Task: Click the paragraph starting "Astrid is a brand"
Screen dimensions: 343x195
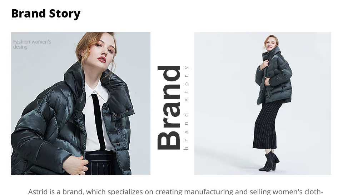Action: coord(176,191)
